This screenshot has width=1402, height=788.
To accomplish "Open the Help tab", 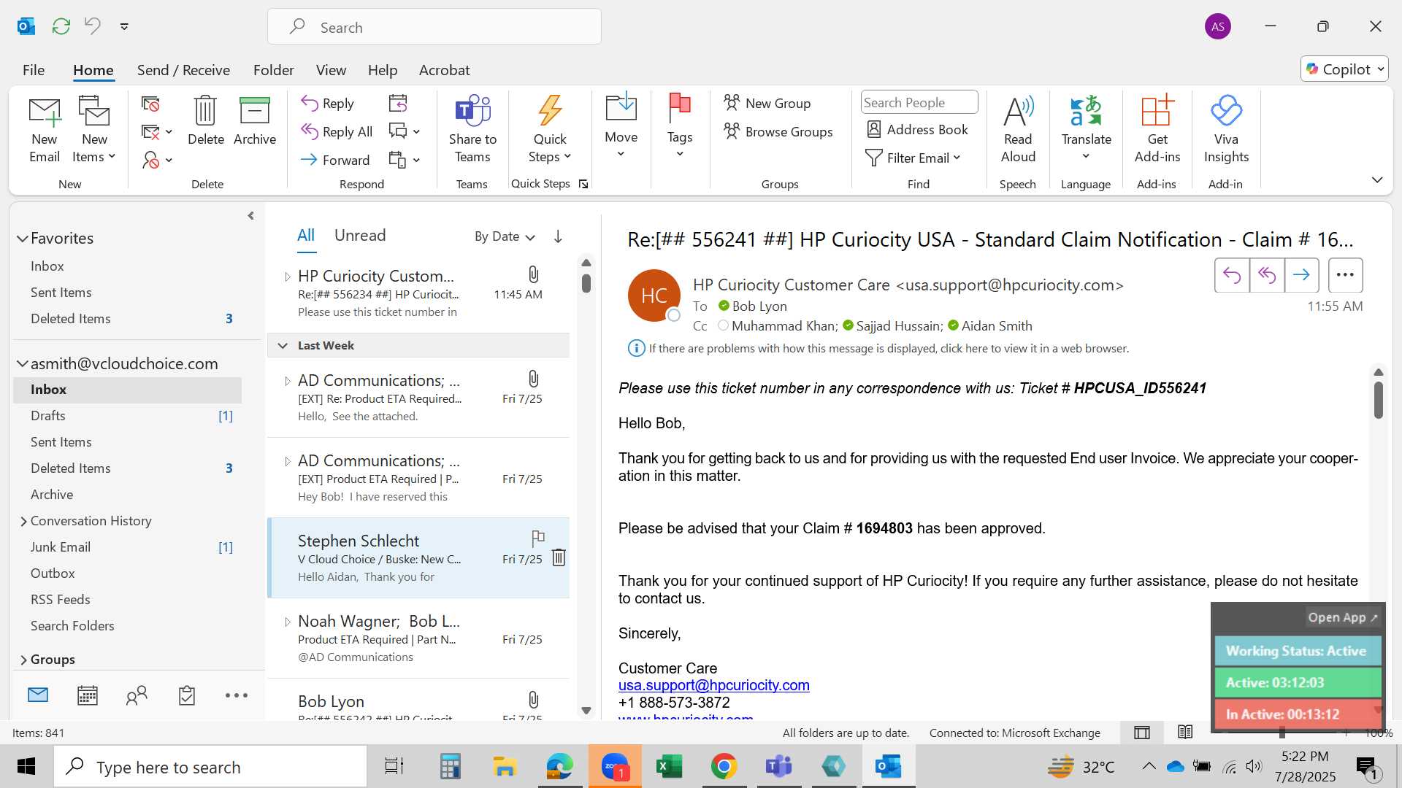I will [x=383, y=70].
